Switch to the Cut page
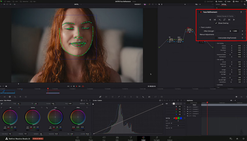 coord(104,138)
